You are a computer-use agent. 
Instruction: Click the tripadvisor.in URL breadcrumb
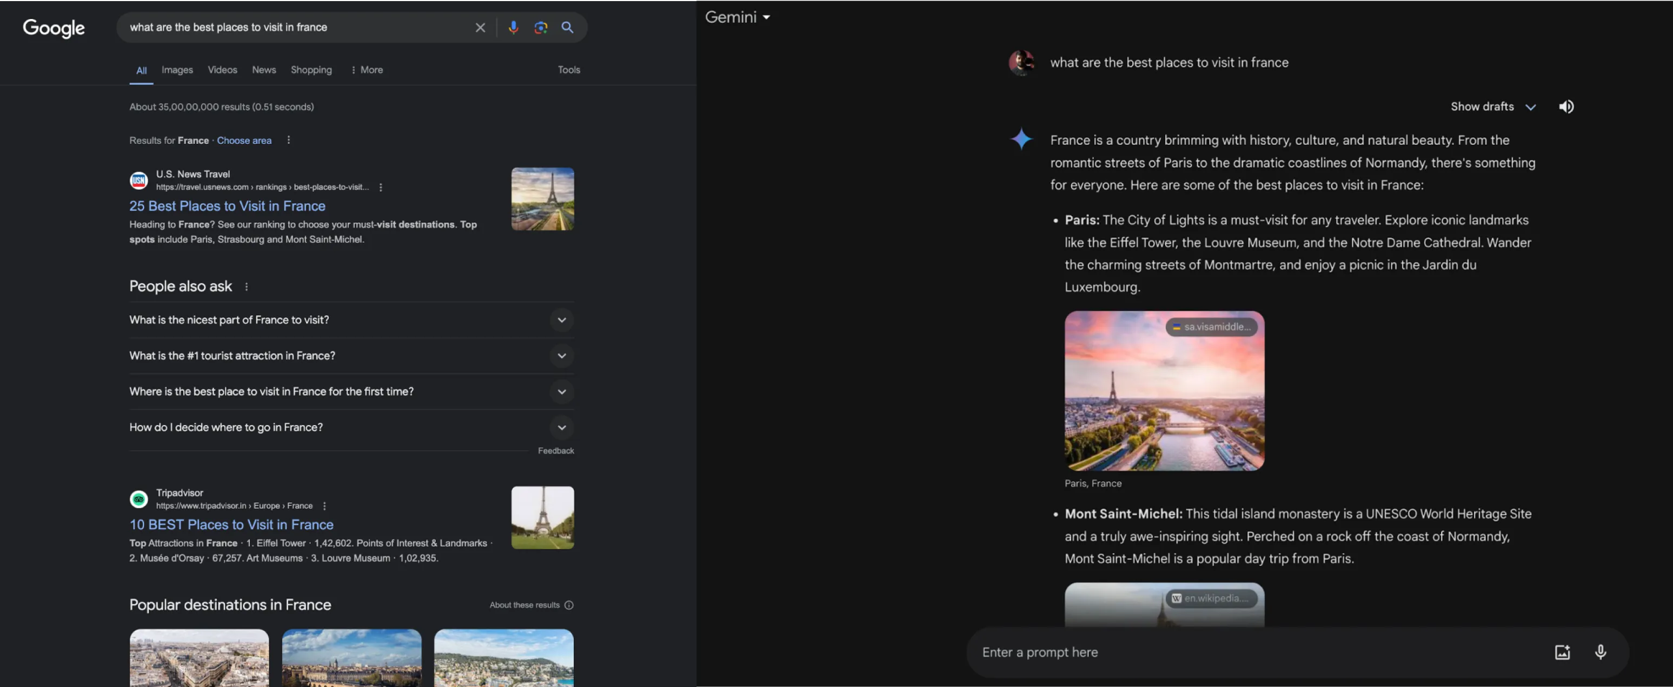coord(235,506)
